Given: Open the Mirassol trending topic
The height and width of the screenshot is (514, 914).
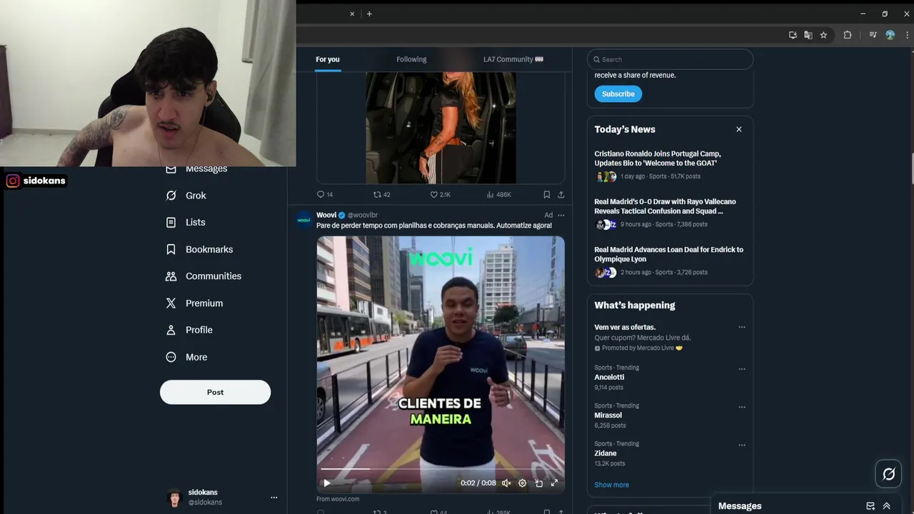Looking at the screenshot, I should click(x=608, y=415).
